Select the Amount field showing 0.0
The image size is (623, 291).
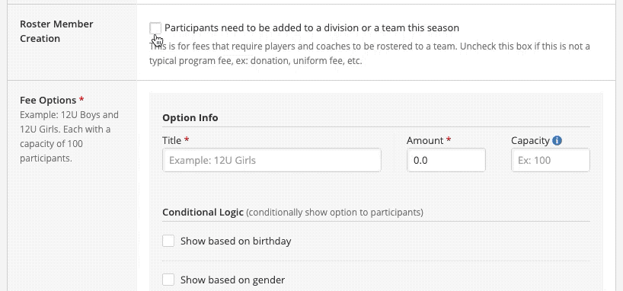click(x=446, y=160)
